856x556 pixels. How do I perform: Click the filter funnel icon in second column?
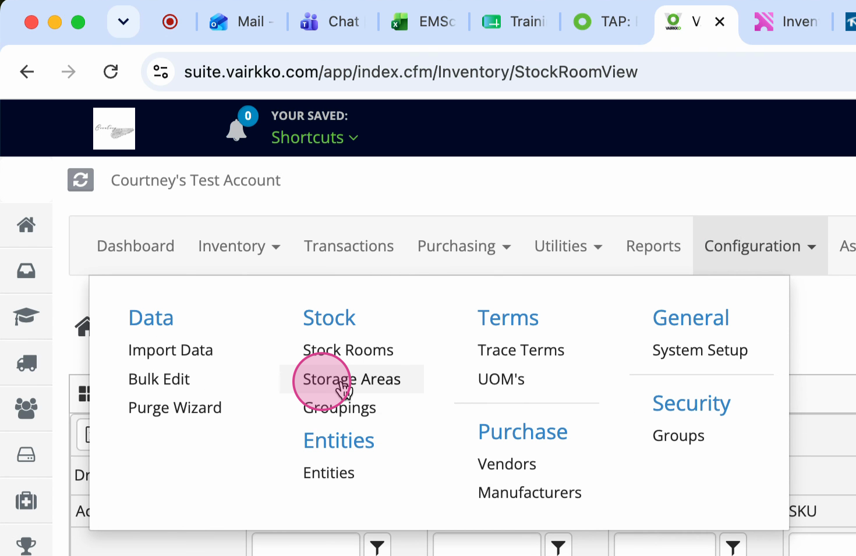558,546
